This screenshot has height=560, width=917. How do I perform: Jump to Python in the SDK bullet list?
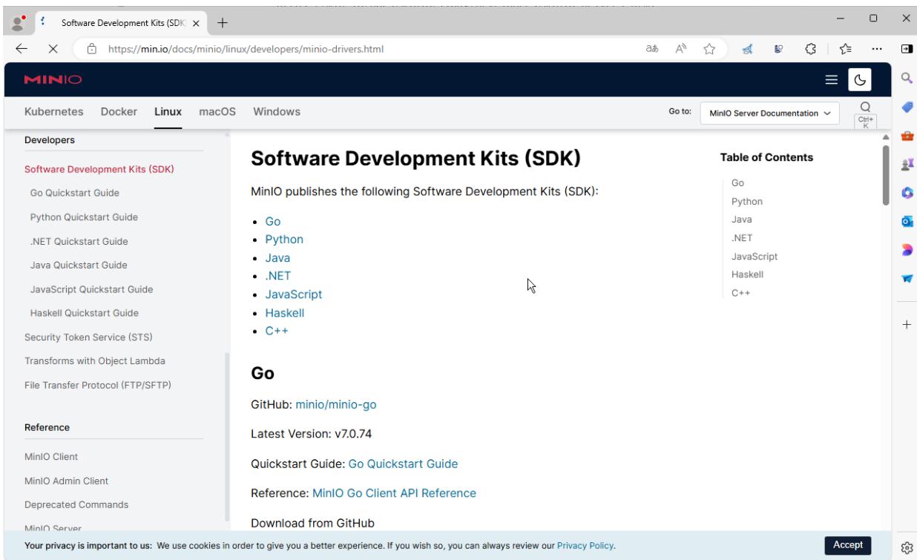click(x=284, y=240)
